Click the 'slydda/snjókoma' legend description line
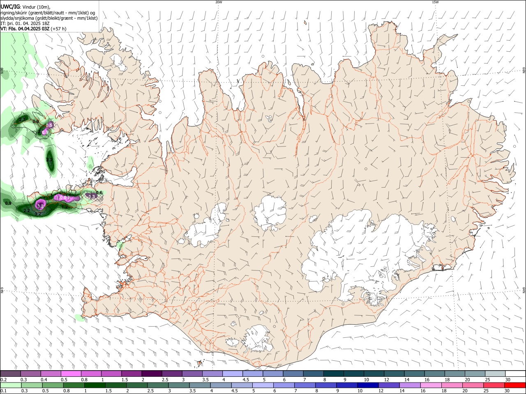Viewport: 526px width, 394px height. (x=49, y=18)
